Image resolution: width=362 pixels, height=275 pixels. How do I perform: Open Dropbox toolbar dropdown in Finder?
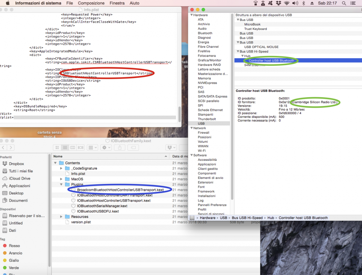coord(171,147)
